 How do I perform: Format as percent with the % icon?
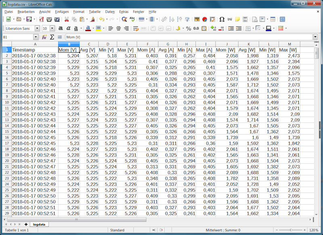(188, 29)
